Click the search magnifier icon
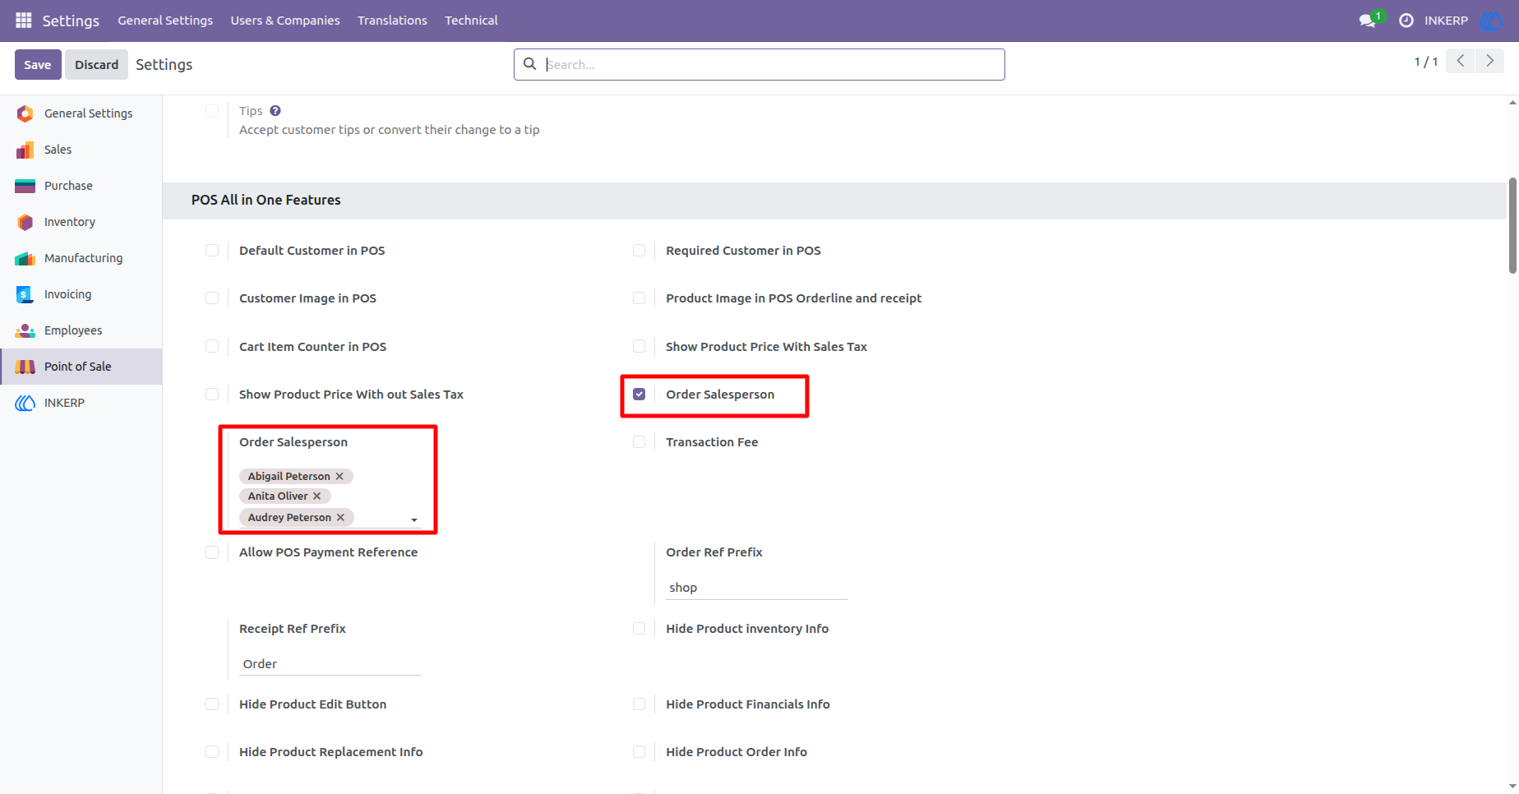 pos(530,64)
